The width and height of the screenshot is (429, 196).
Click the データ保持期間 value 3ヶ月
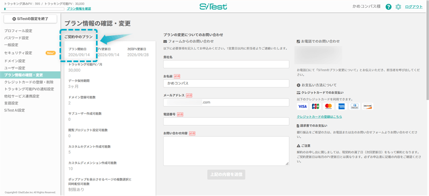tap(73, 87)
